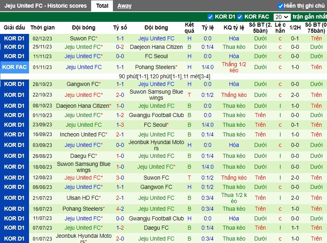Select the 0:1/2 odds on 22/10/23
The image size is (327, 243).
(x=207, y=95)
